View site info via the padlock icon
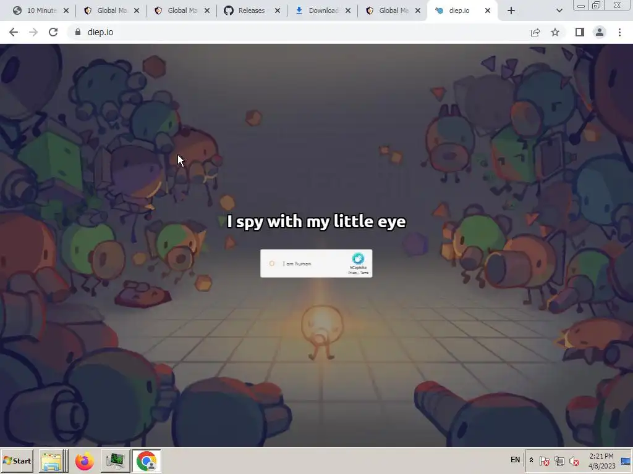This screenshot has height=474, width=633. (x=78, y=32)
